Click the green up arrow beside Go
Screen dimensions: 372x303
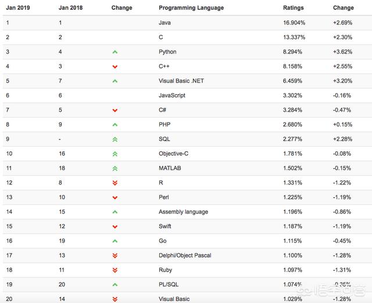tap(115, 241)
